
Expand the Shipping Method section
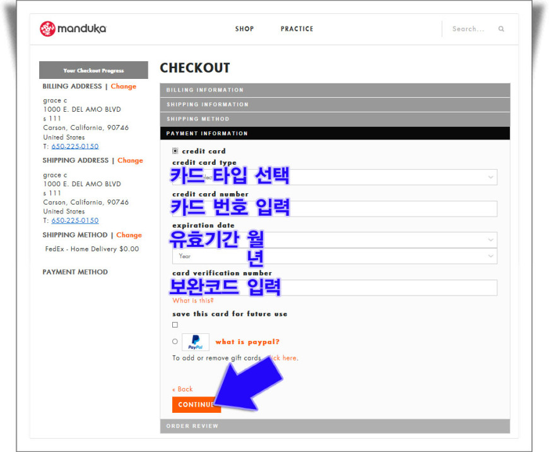pos(334,119)
